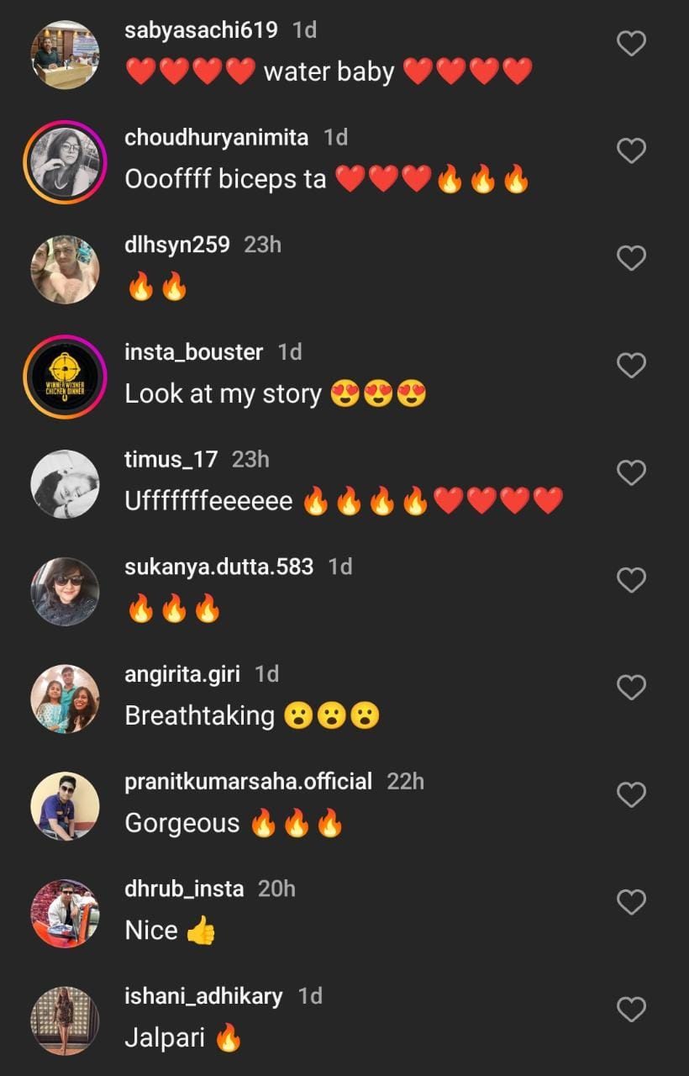Tap the ishani_adhikary username
This screenshot has height=1076, width=689.
(203, 996)
